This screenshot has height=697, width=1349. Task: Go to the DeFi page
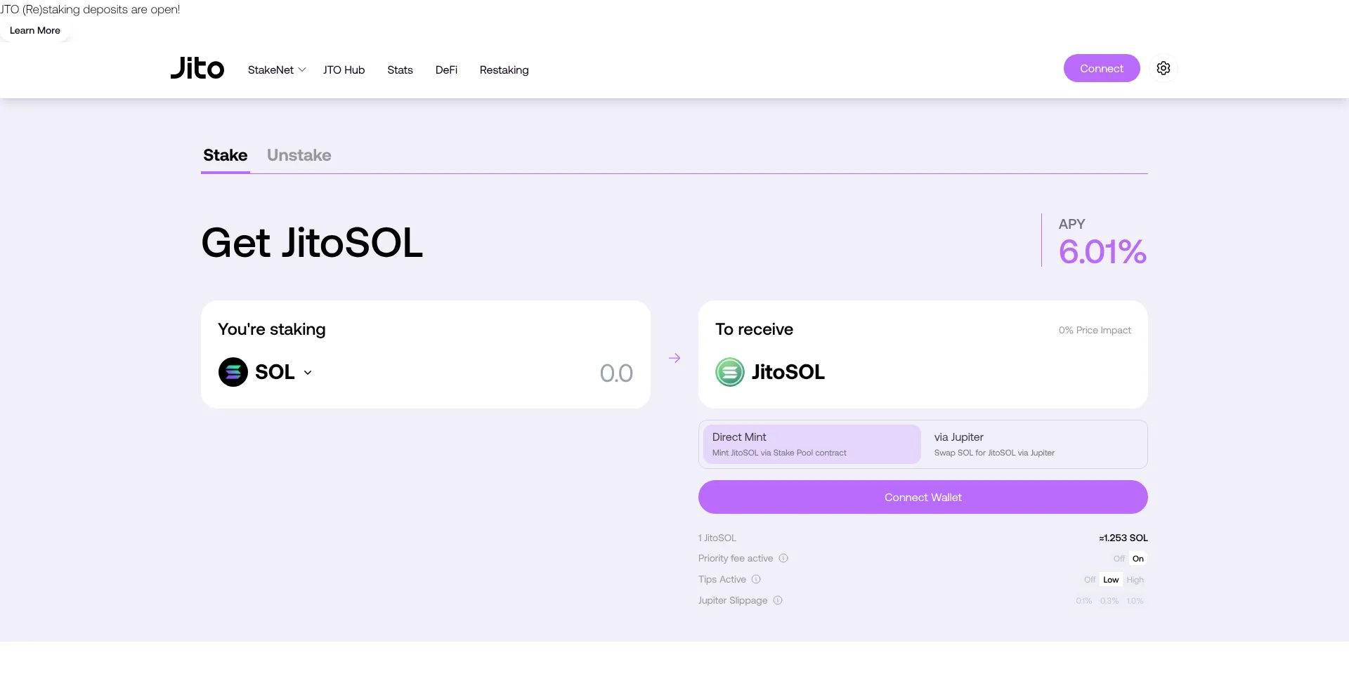tap(446, 70)
